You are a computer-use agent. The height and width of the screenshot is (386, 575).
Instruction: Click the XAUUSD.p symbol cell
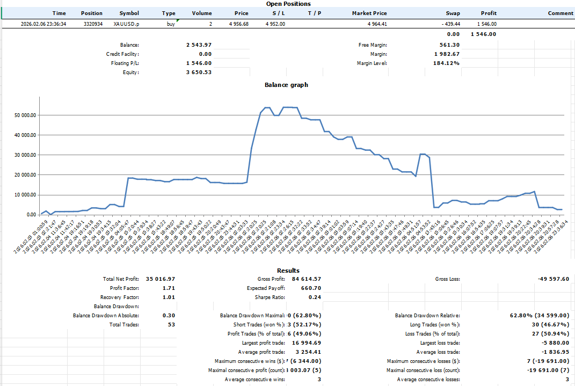[x=127, y=24]
